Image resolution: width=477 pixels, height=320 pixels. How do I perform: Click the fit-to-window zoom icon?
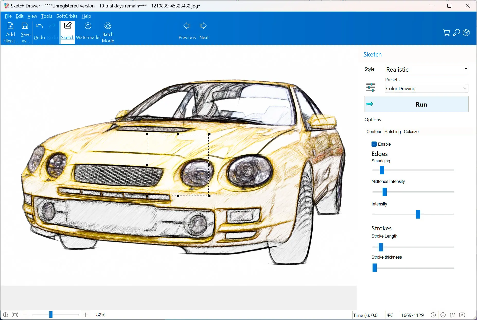click(15, 315)
